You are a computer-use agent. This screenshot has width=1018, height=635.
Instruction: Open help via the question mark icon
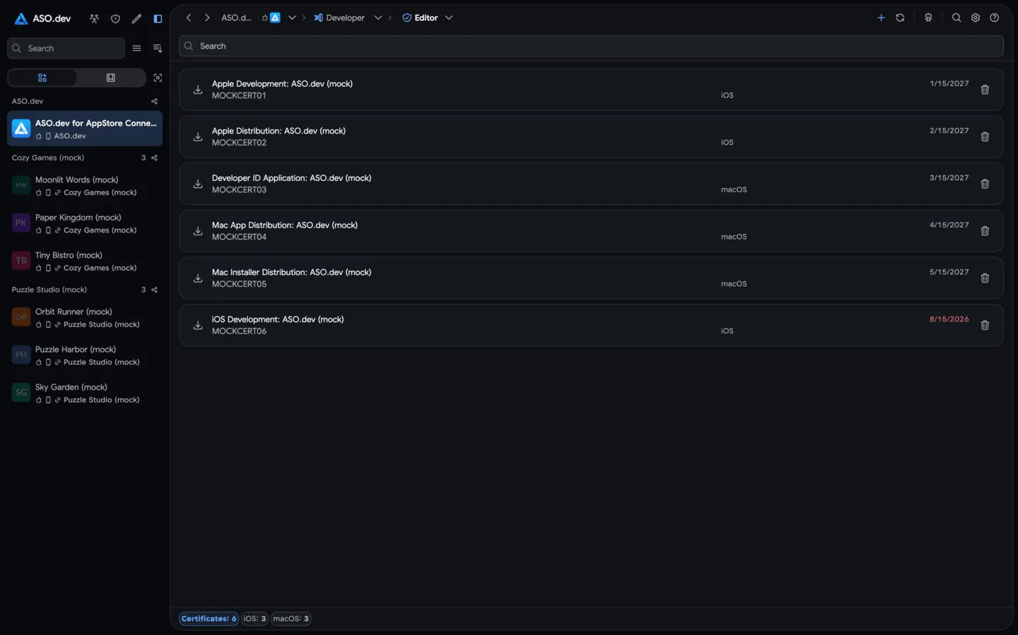click(995, 18)
